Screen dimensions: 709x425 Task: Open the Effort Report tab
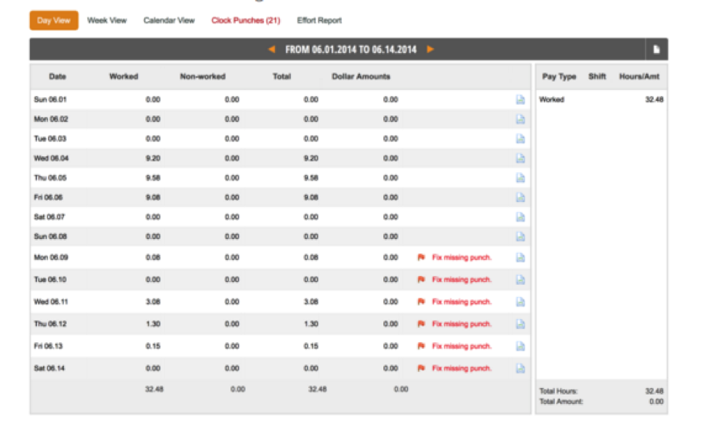point(319,20)
